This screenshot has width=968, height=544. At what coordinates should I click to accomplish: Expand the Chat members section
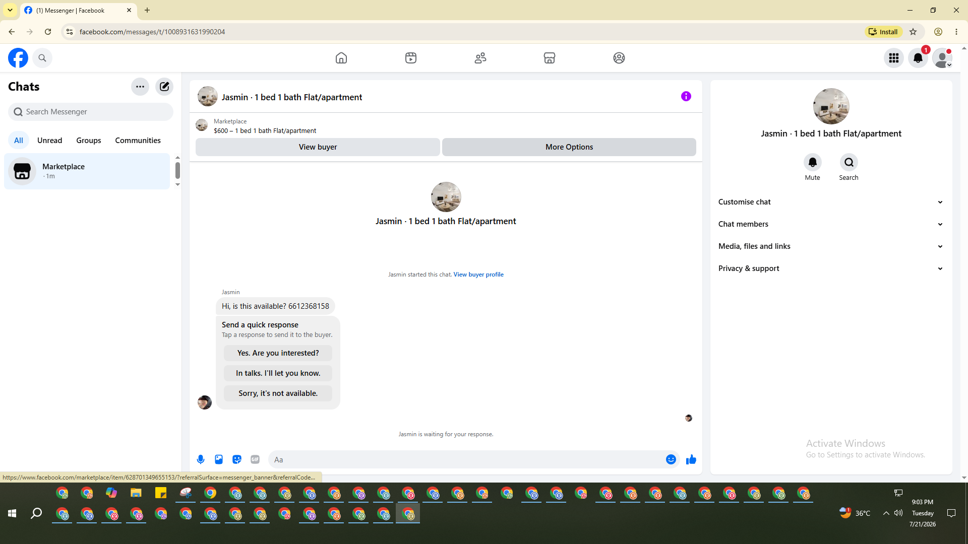tap(831, 224)
